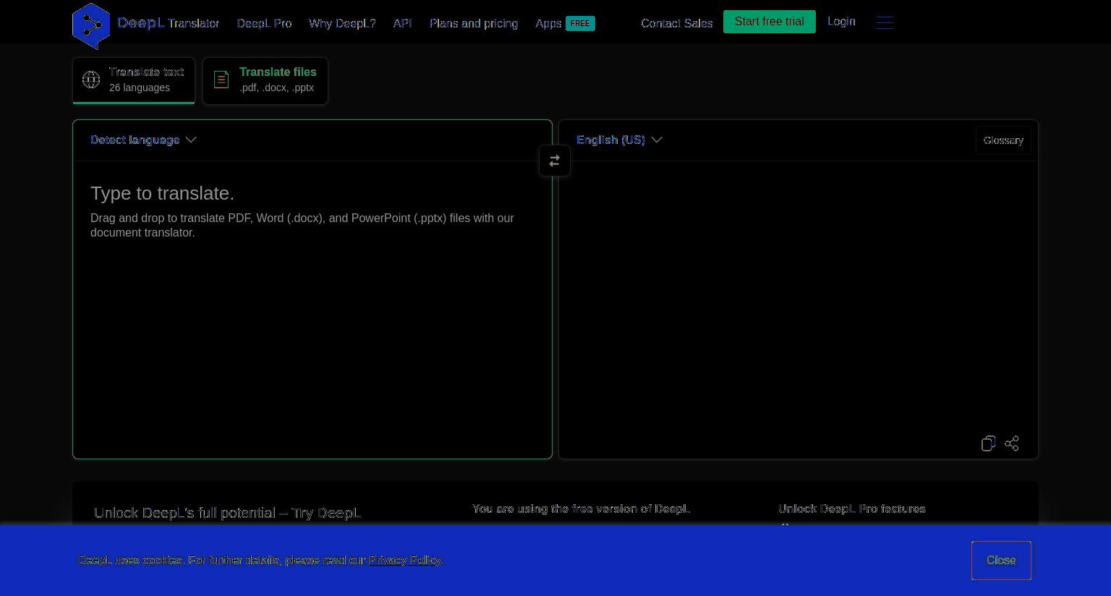Switch to the Translate text tab
The height and width of the screenshot is (596, 1111).
pyautogui.click(x=134, y=80)
